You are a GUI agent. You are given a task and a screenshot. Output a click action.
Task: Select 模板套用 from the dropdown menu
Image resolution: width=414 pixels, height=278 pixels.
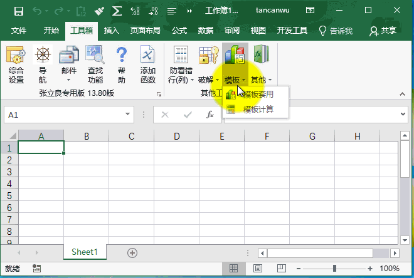[x=257, y=95]
